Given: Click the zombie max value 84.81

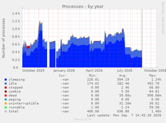Looking at the screenshot, I should click(154, 92).
